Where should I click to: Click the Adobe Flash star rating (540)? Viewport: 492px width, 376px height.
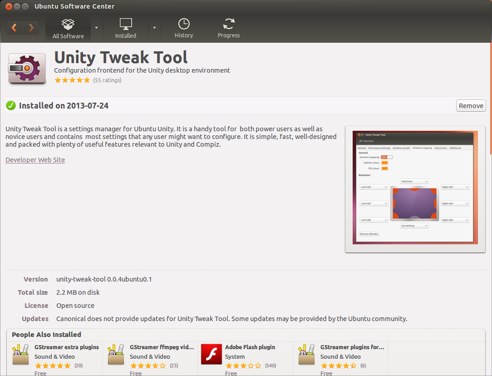click(243, 366)
